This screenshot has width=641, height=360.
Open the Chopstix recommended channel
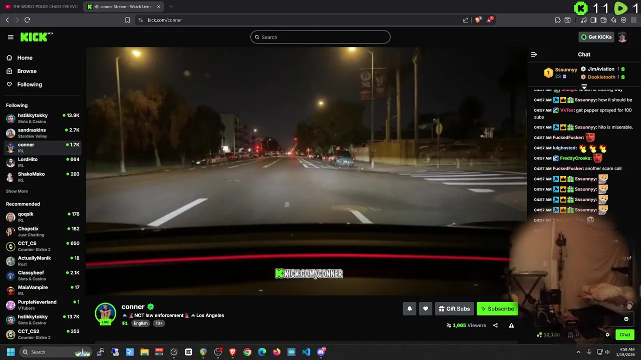point(43,231)
